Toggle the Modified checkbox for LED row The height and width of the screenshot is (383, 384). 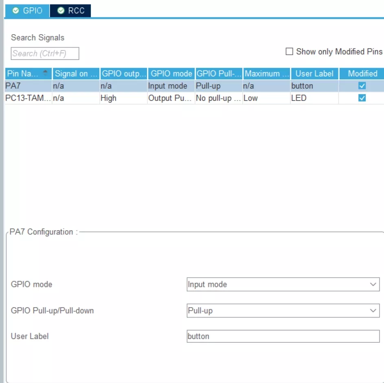coord(362,98)
